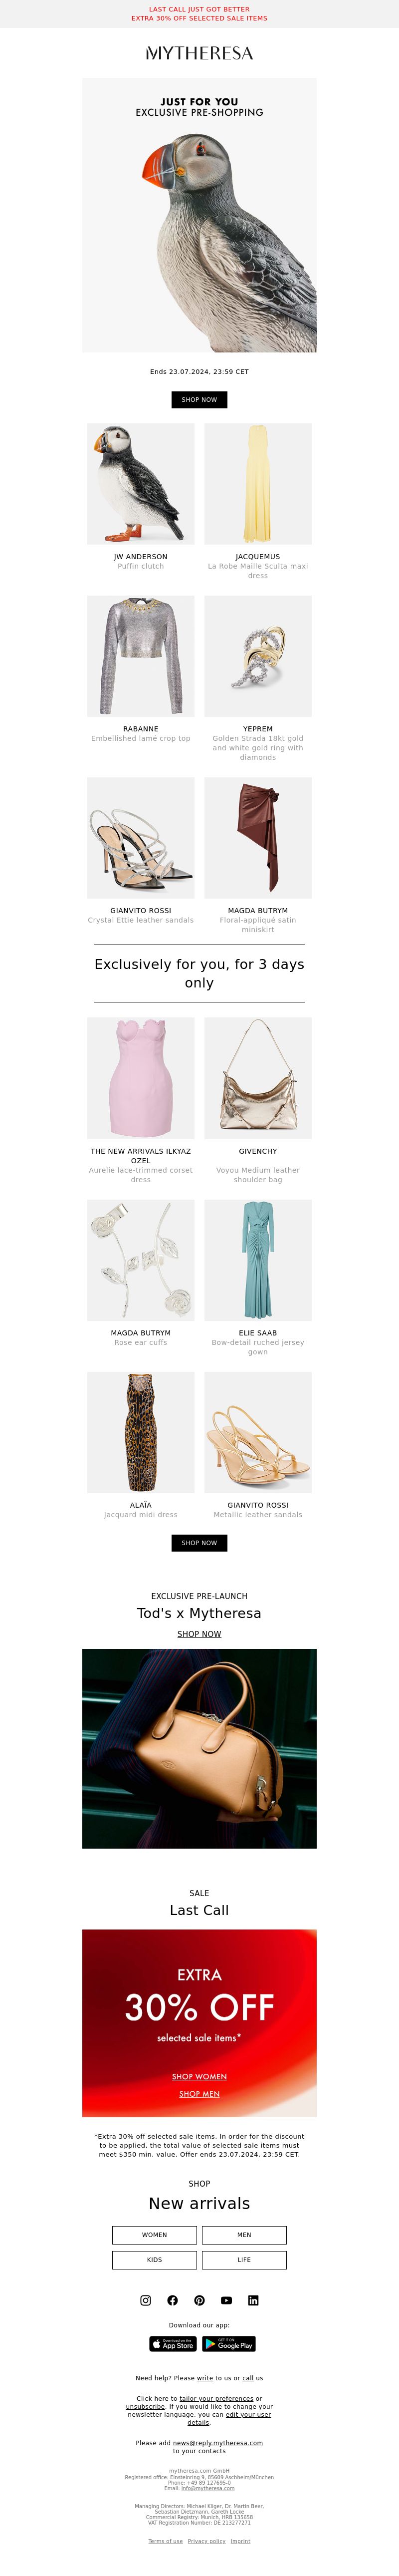Screen dimensions: 399x2576
Task: Select the LIFE new arrivals button
Action: tap(244, 2259)
